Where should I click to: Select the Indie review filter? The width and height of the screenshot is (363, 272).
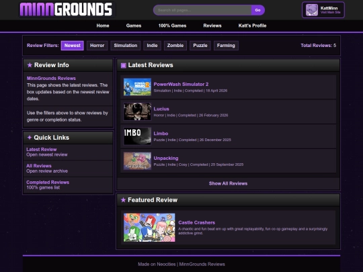click(x=152, y=46)
